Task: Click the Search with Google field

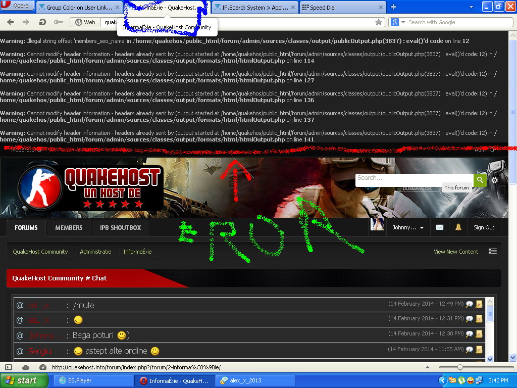Action: coord(459,22)
